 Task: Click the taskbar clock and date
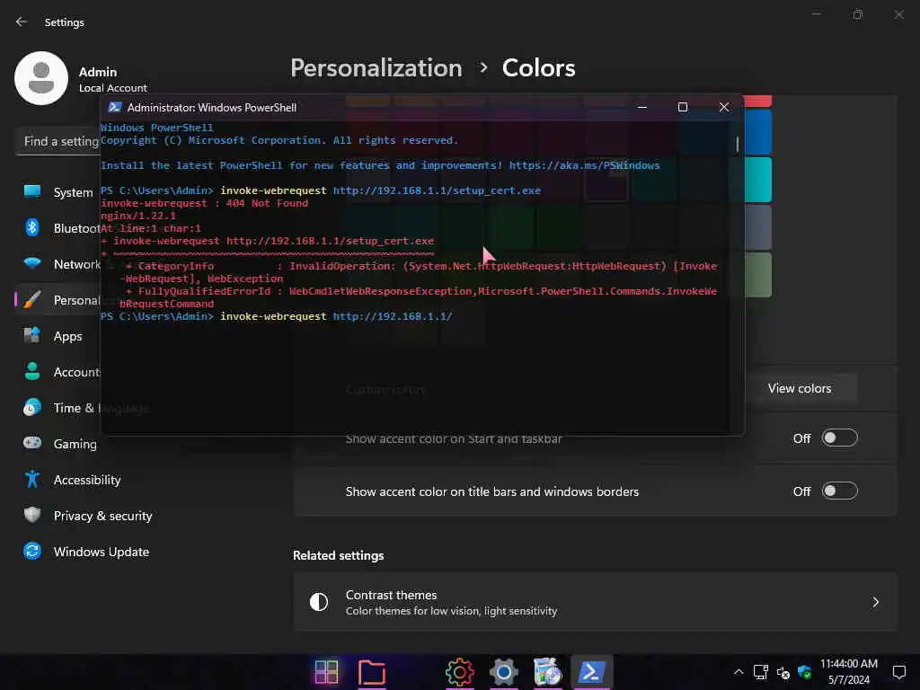coord(848,672)
